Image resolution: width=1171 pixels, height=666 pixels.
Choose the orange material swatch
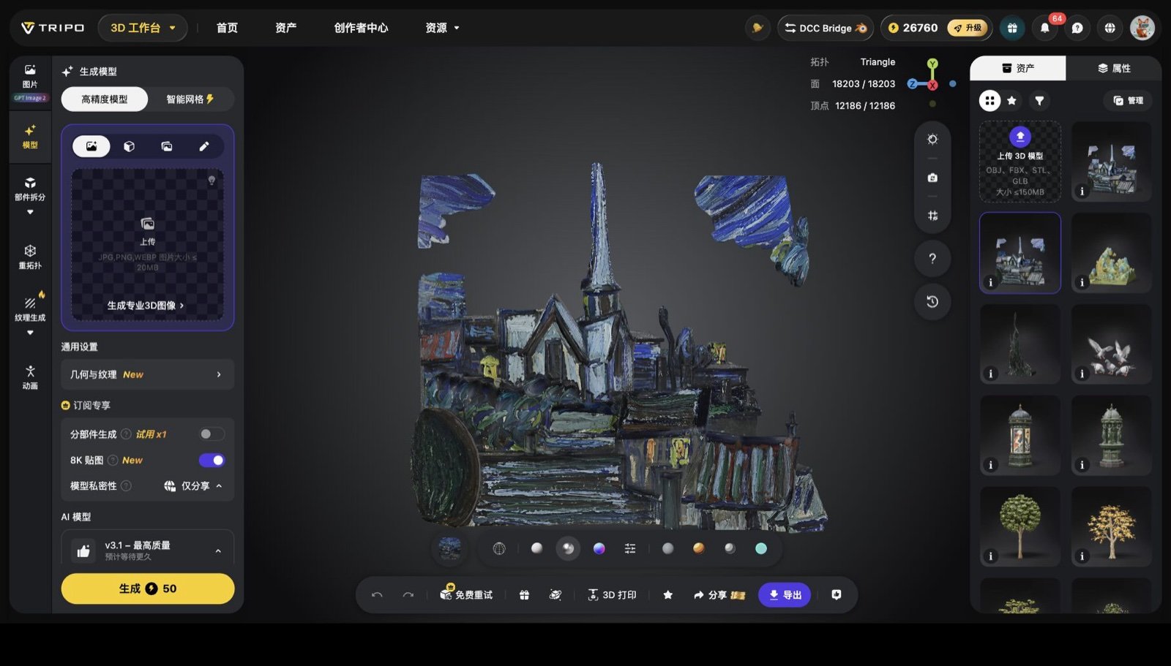(699, 548)
